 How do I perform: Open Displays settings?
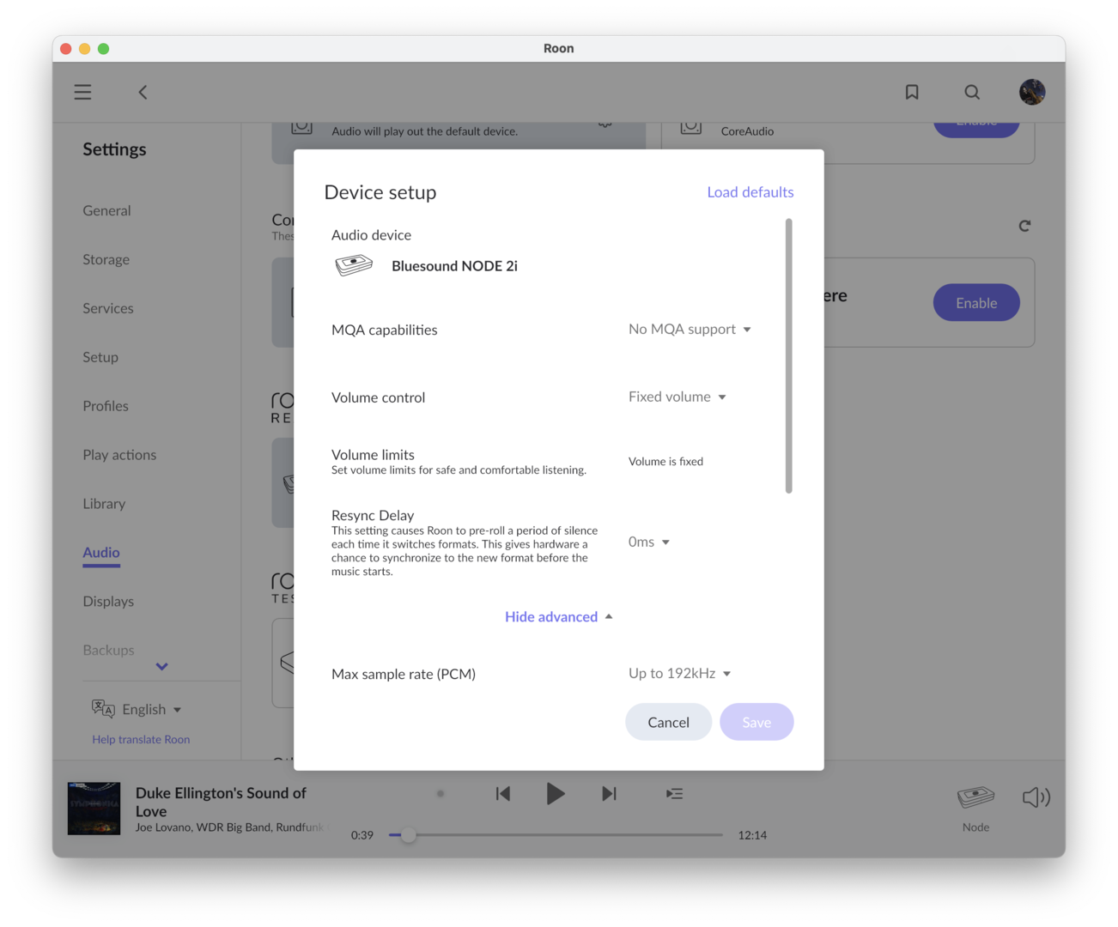(x=108, y=602)
